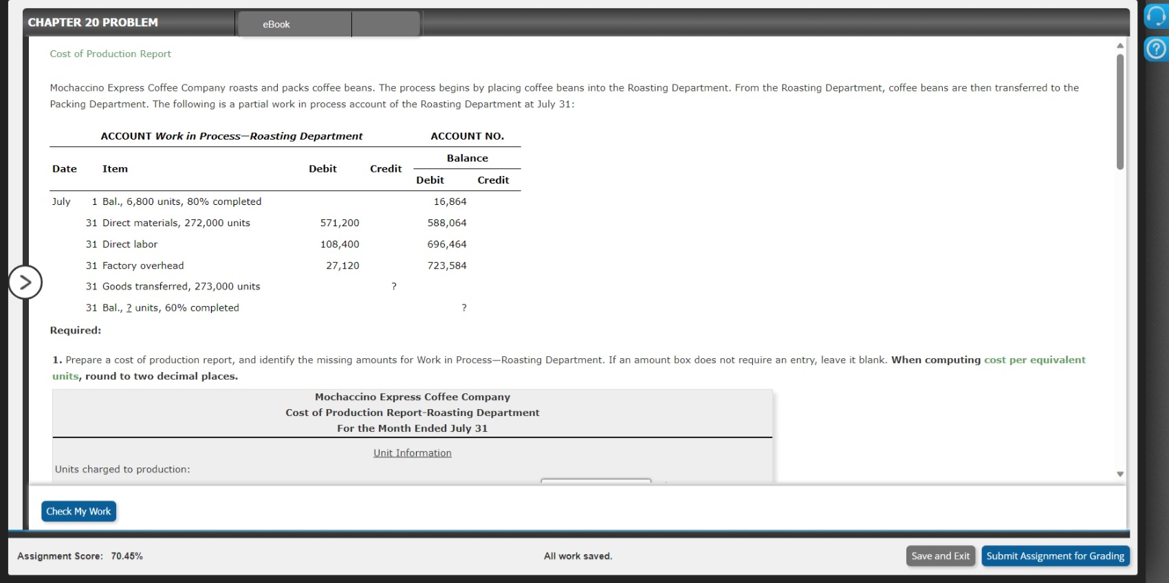1169x583 pixels.
Task: Click 'Bal., 6,800 units, 80% completed' row
Action: [182, 201]
